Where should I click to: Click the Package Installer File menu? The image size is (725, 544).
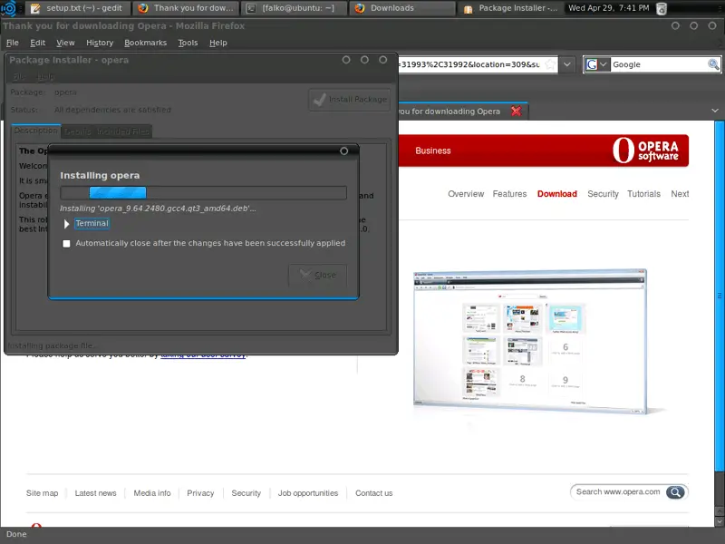pyautogui.click(x=19, y=77)
